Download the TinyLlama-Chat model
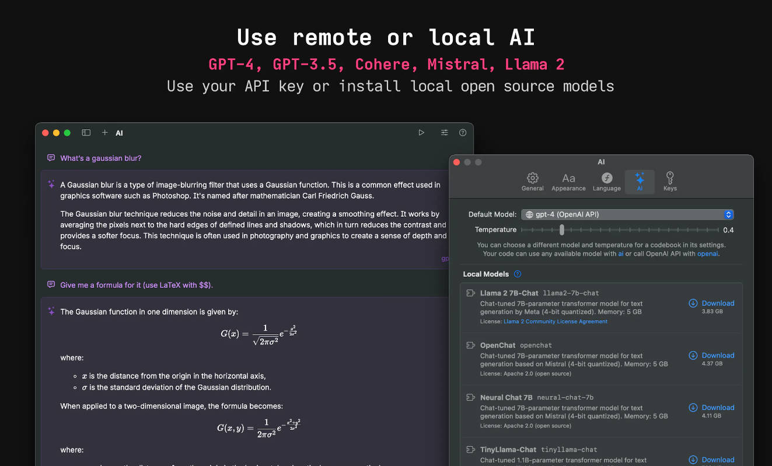Viewport: 772px width, 466px height. click(x=717, y=460)
